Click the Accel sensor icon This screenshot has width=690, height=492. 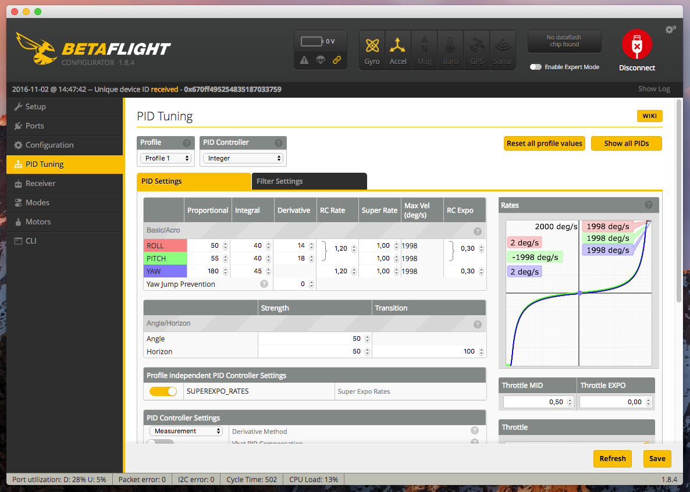(398, 50)
